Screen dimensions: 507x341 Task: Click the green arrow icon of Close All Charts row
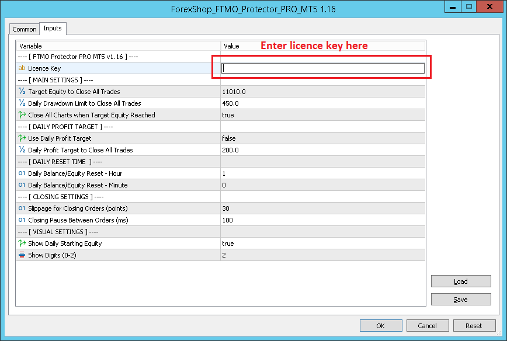pos(22,115)
